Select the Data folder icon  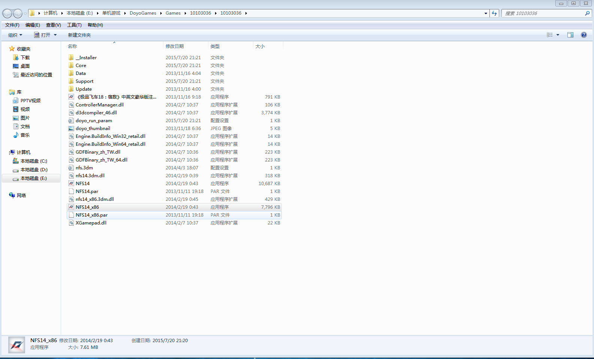click(x=71, y=73)
